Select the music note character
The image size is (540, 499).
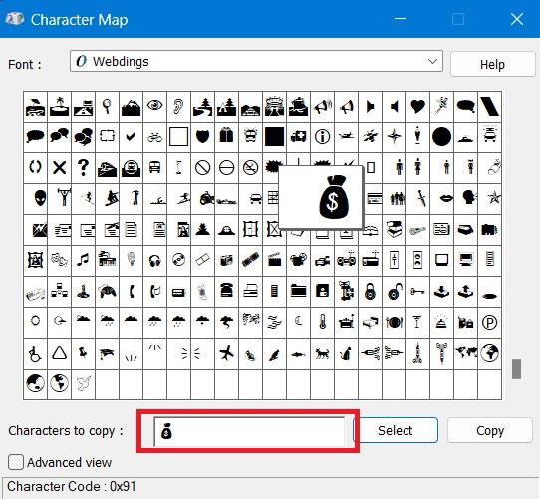[83, 261]
